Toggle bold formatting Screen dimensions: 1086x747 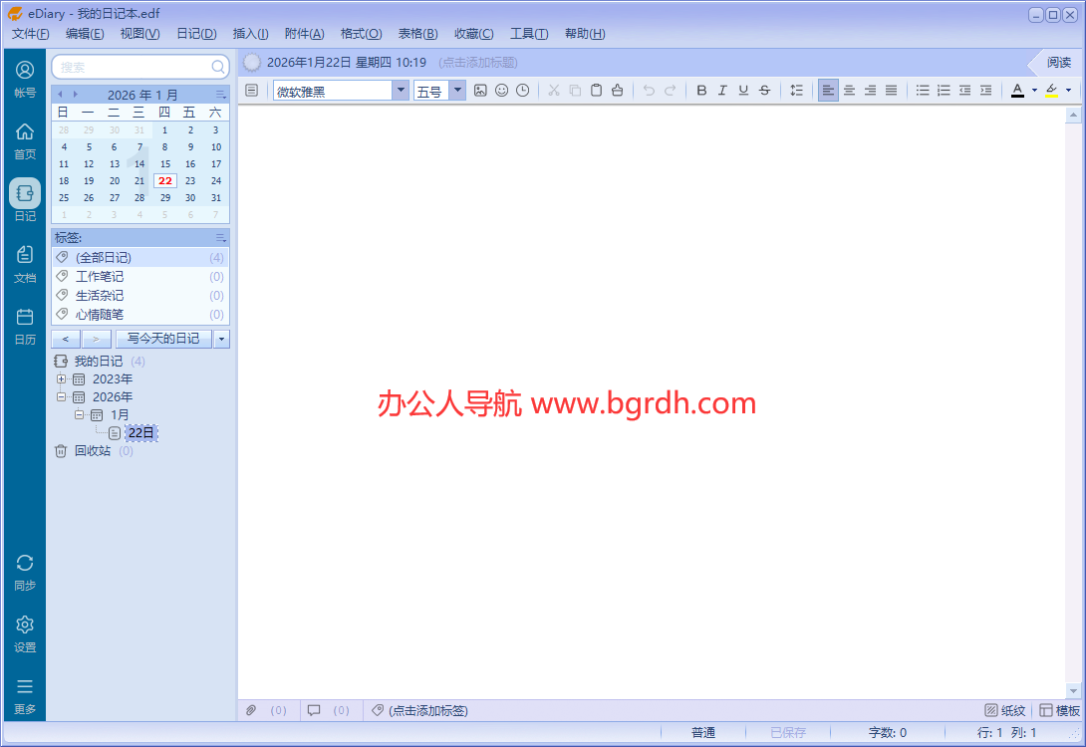click(701, 90)
